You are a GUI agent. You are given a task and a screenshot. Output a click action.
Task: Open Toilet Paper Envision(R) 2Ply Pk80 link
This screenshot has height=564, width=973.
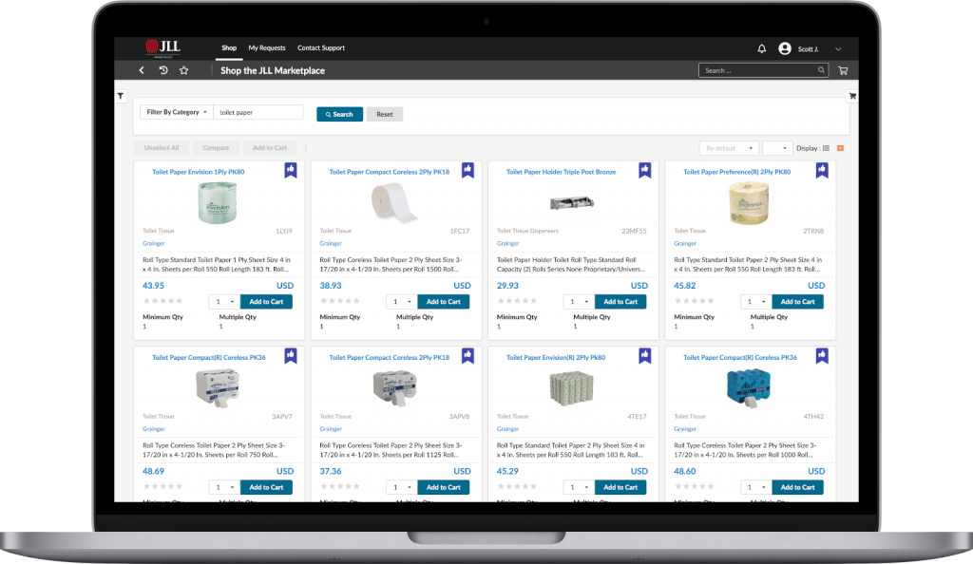coord(556,358)
